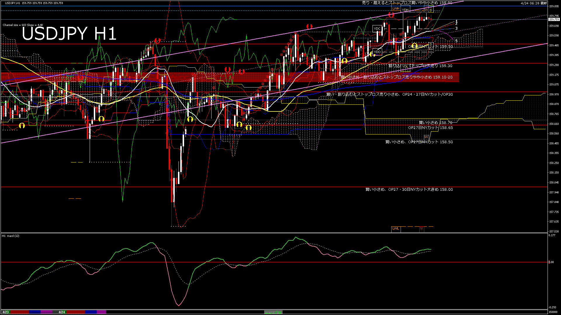Click the Channel size and Slope text
This screenshot has width=561, height=315.
coord(23,25)
